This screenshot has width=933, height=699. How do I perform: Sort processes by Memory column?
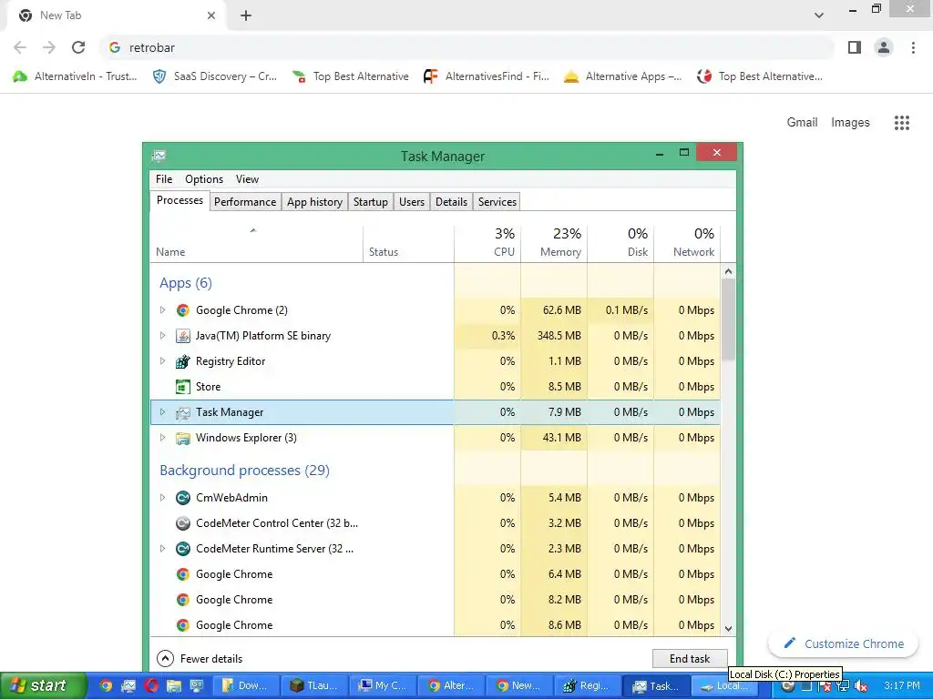554,244
